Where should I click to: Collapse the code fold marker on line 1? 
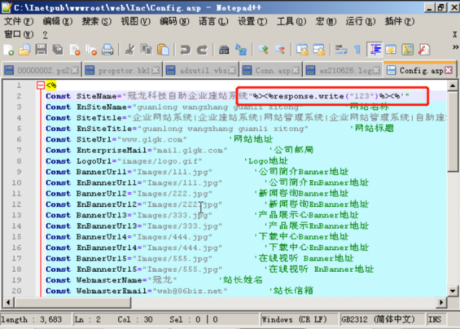(x=41, y=85)
